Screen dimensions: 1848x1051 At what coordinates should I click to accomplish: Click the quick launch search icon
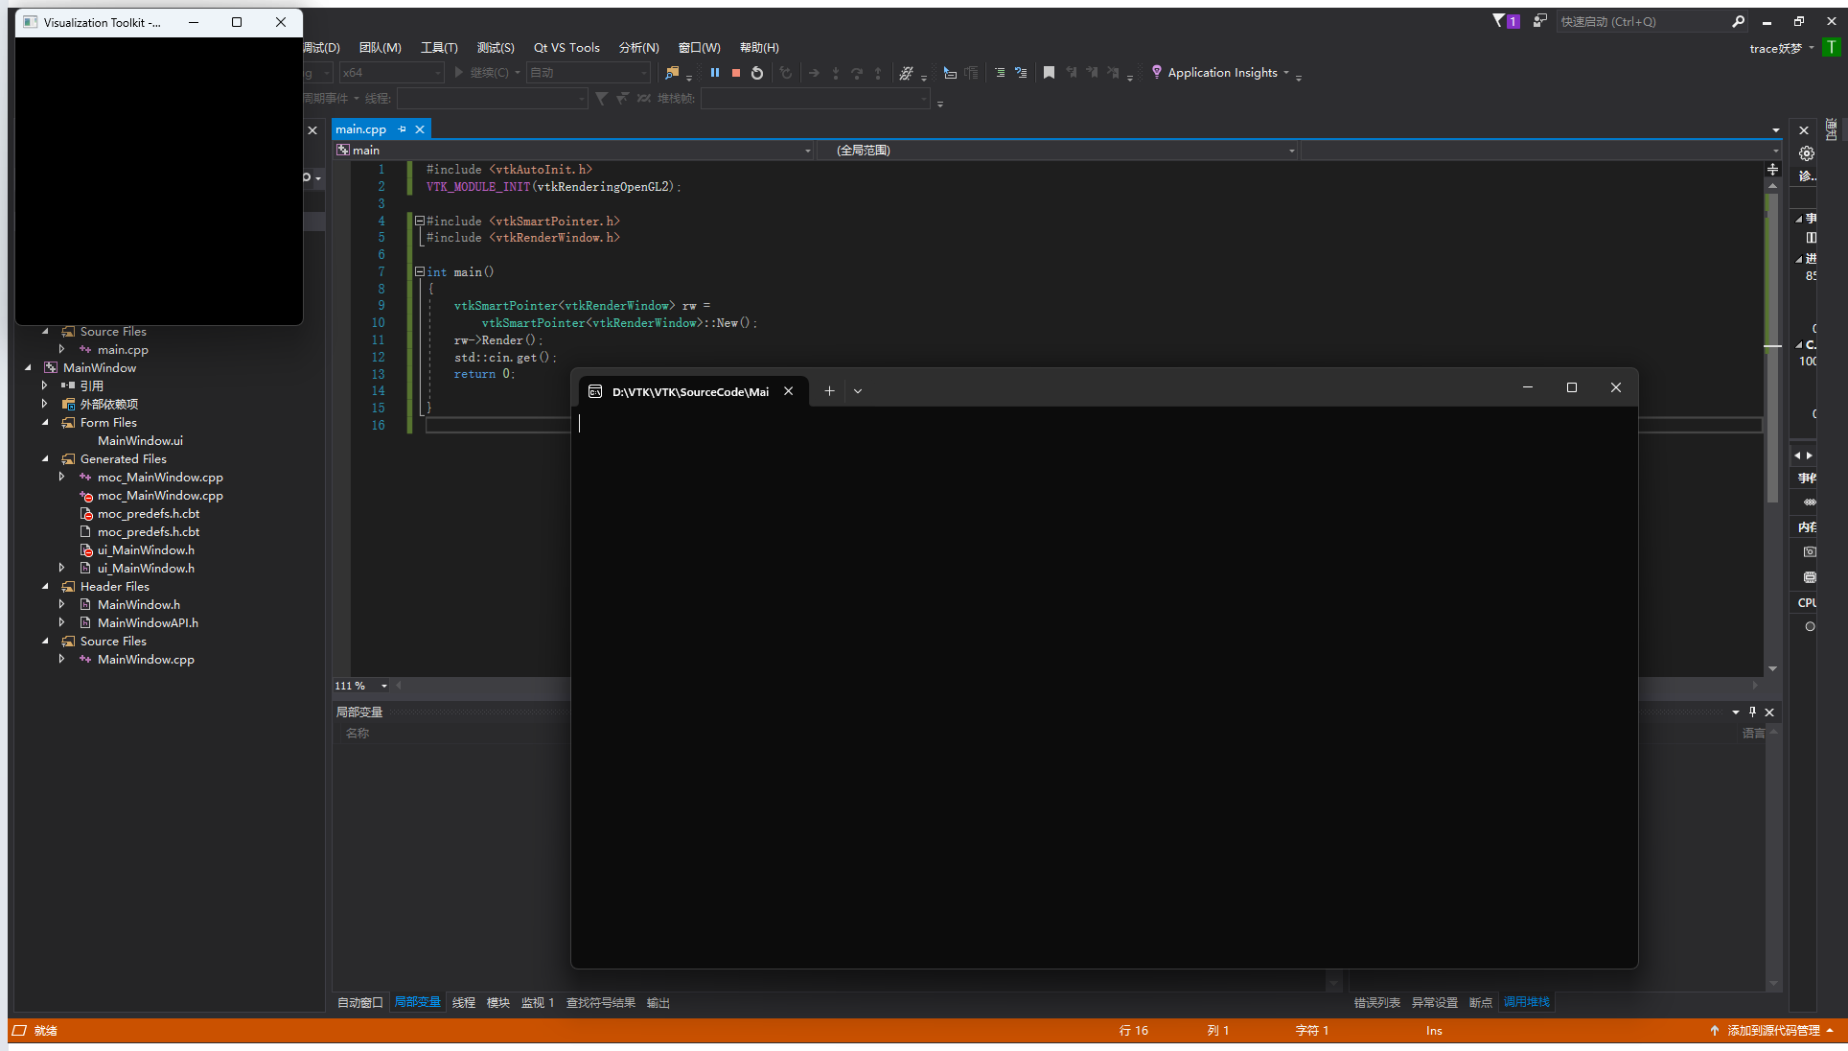(x=1738, y=21)
